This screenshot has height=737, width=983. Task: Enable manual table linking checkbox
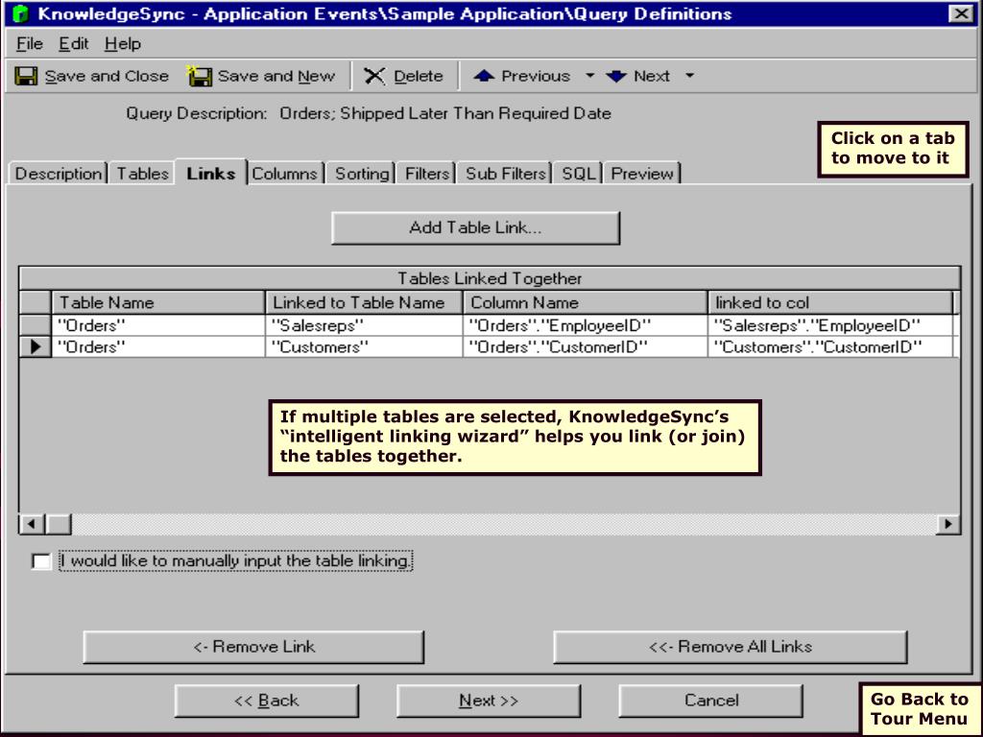point(40,560)
